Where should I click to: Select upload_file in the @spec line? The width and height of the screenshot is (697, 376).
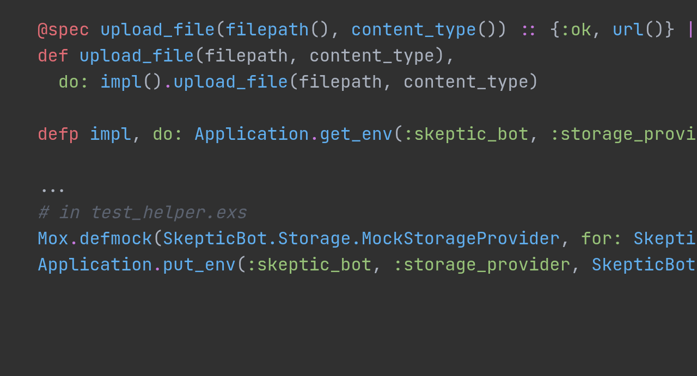click(x=157, y=30)
